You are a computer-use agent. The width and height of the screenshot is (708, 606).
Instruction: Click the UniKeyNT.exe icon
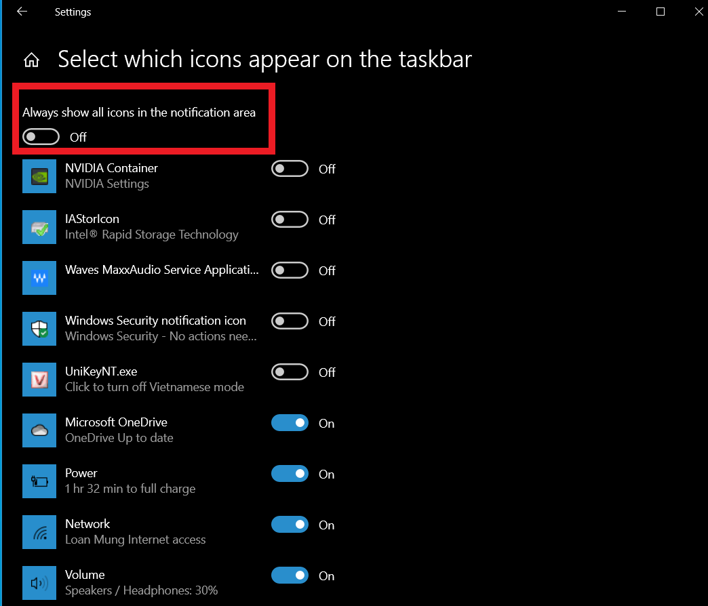(x=39, y=380)
